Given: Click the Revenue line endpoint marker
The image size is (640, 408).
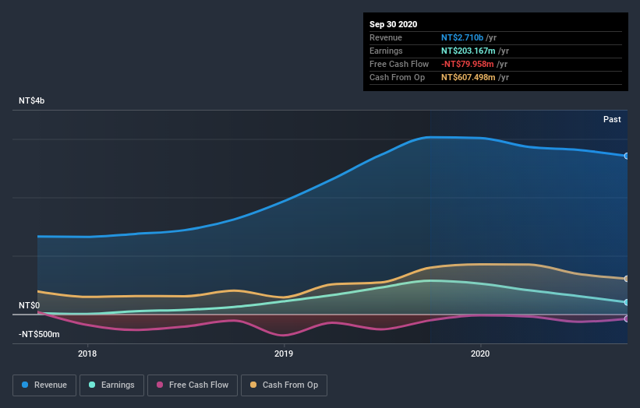Looking at the screenshot, I should coord(626,156).
